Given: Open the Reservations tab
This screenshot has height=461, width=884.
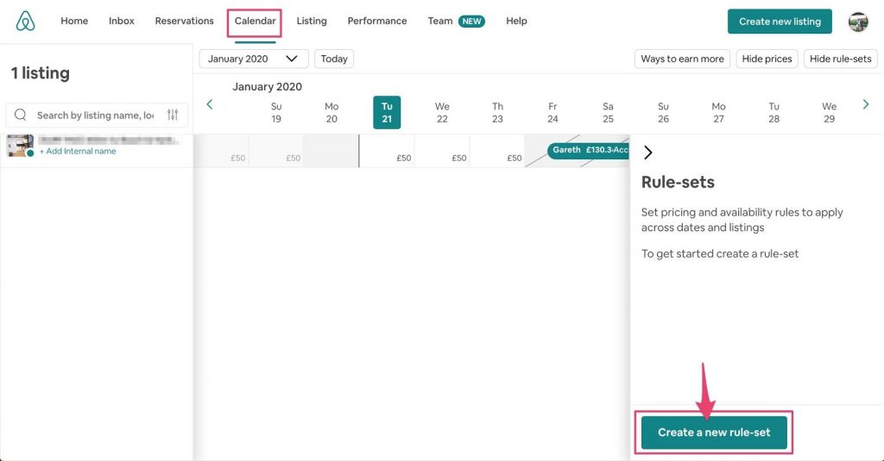Looking at the screenshot, I should click(x=184, y=21).
